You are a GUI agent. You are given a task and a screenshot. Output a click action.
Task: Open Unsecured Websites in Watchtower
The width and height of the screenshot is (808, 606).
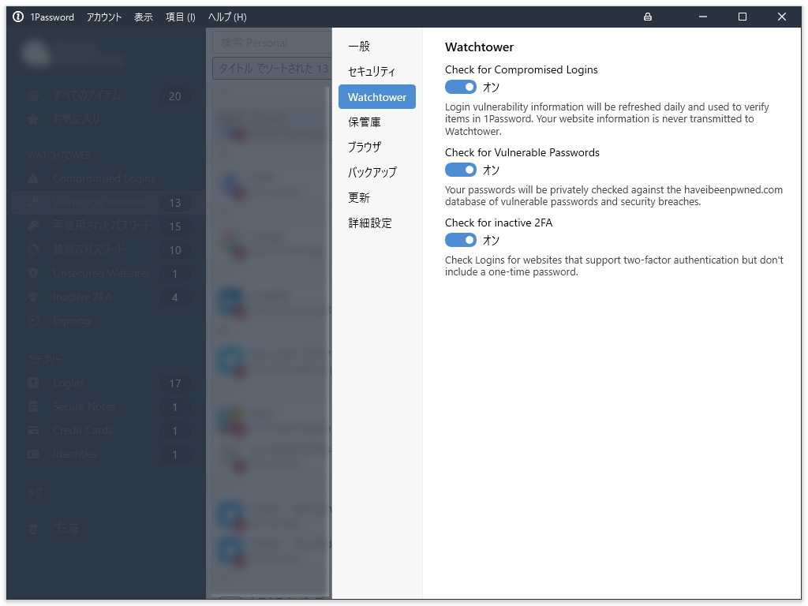103,273
